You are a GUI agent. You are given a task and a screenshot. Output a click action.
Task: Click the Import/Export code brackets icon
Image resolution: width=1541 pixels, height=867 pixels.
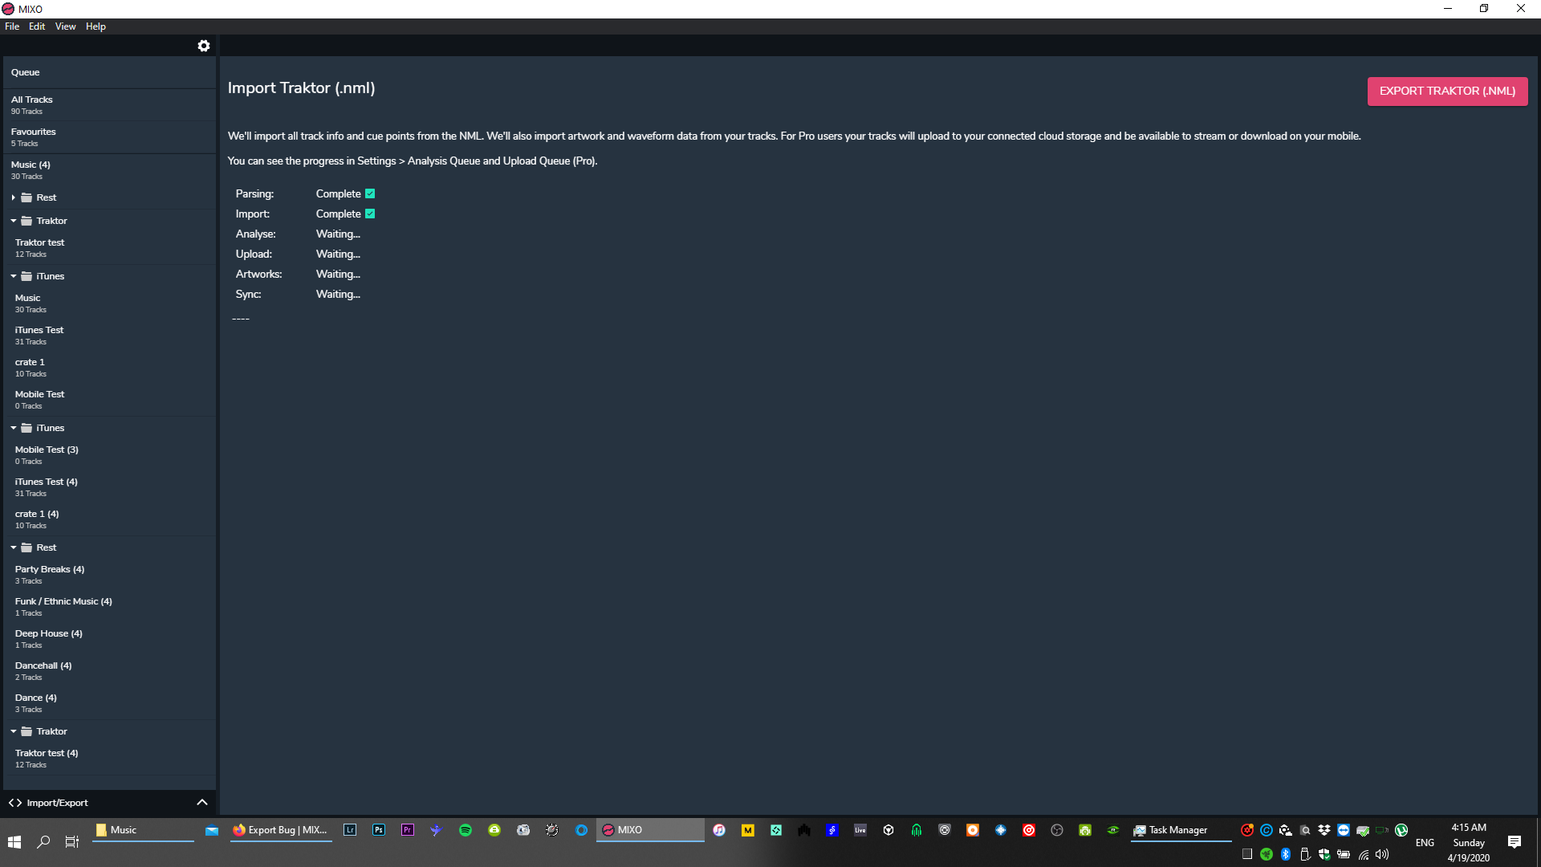pyautogui.click(x=15, y=803)
